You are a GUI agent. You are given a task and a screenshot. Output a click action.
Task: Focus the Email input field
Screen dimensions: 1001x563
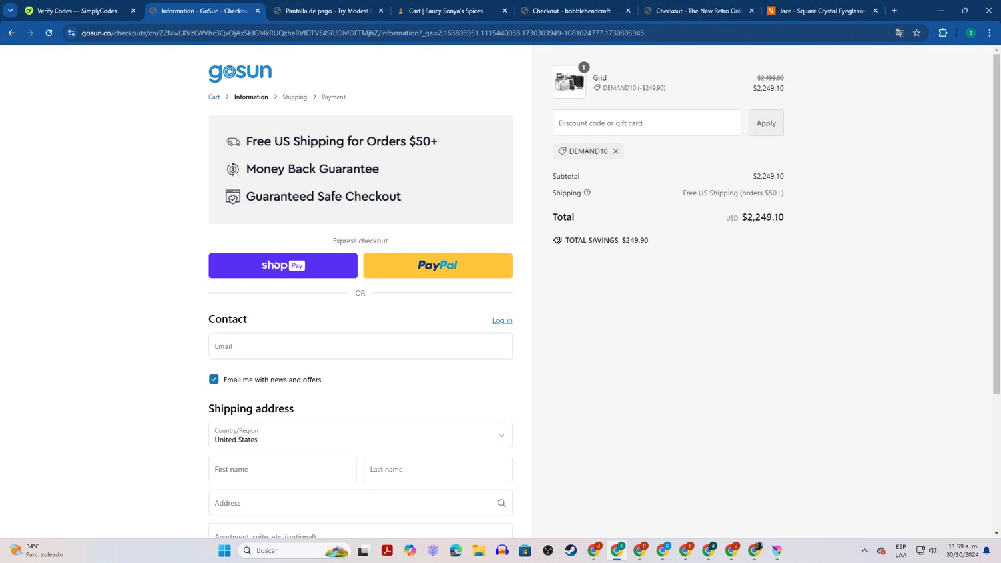click(360, 346)
